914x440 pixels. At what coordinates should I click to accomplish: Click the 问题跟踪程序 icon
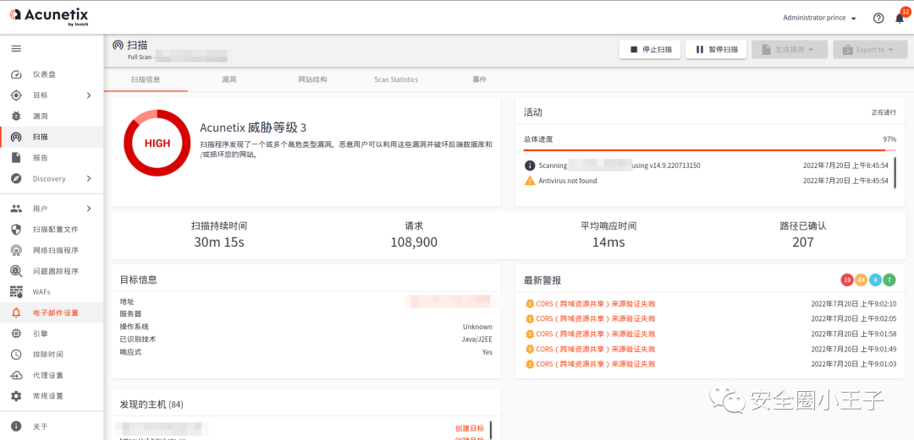click(16, 271)
